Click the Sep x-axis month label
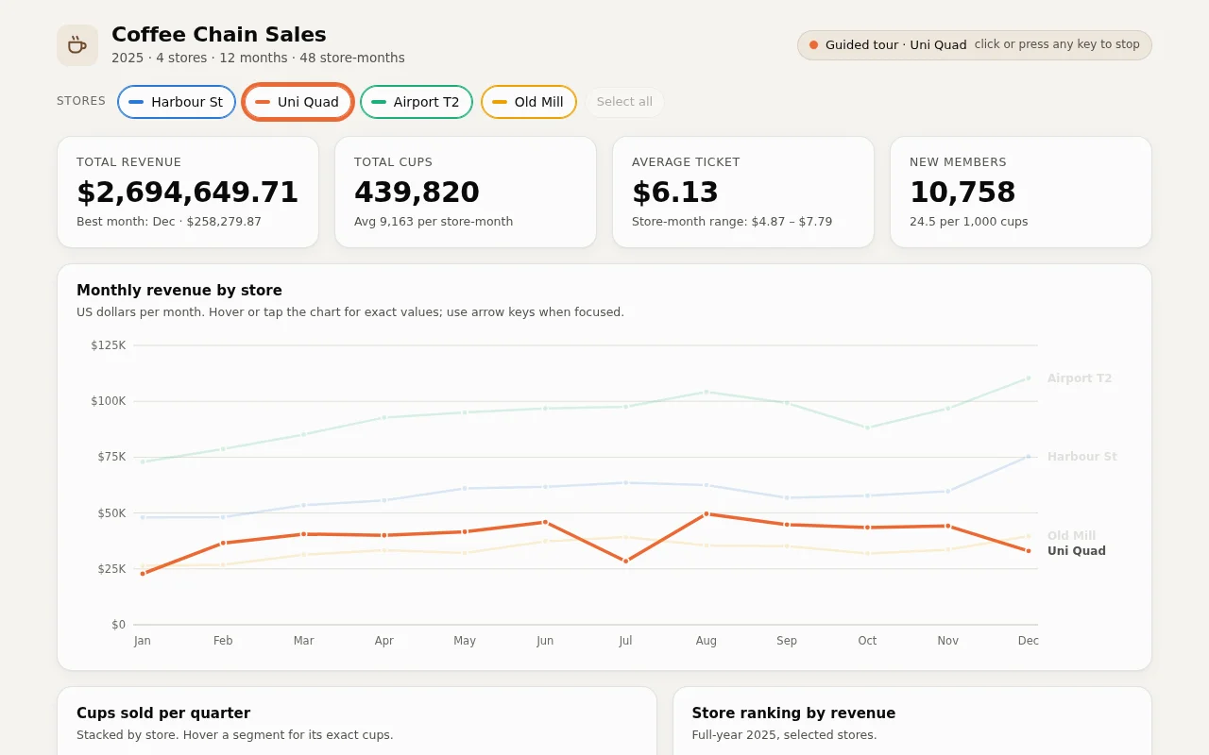 pyautogui.click(x=787, y=641)
